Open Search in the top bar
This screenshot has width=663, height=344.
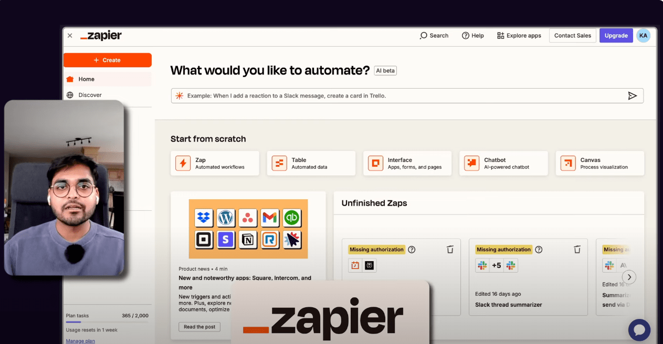[x=434, y=36]
